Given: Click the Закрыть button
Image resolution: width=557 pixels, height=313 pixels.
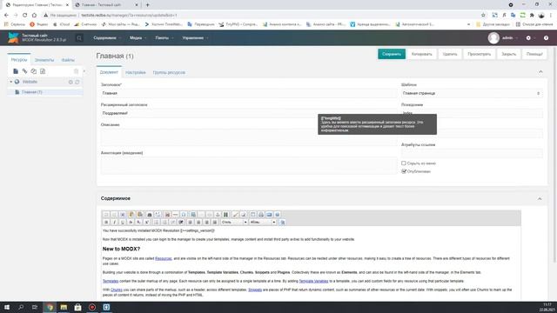Looking at the screenshot, I should [508, 54].
